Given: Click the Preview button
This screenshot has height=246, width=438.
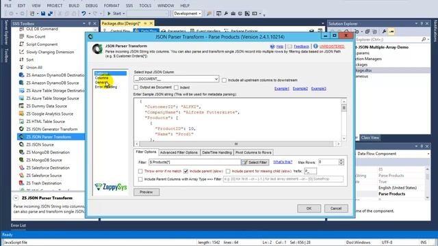Looking at the screenshot, I should pos(146,192).
